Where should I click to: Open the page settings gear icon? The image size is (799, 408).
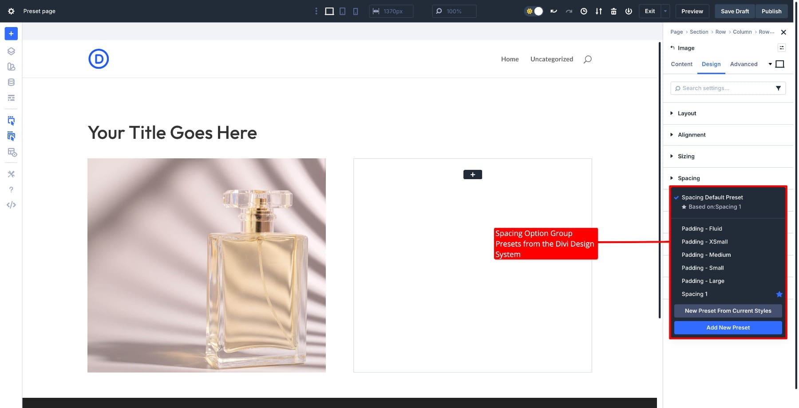(x=11, y=11)
